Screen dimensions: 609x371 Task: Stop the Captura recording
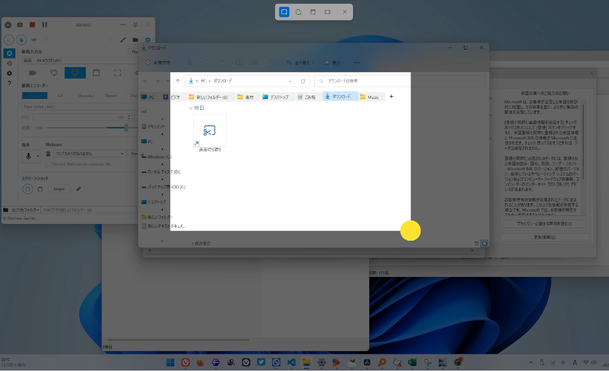(x=32, y=25)
